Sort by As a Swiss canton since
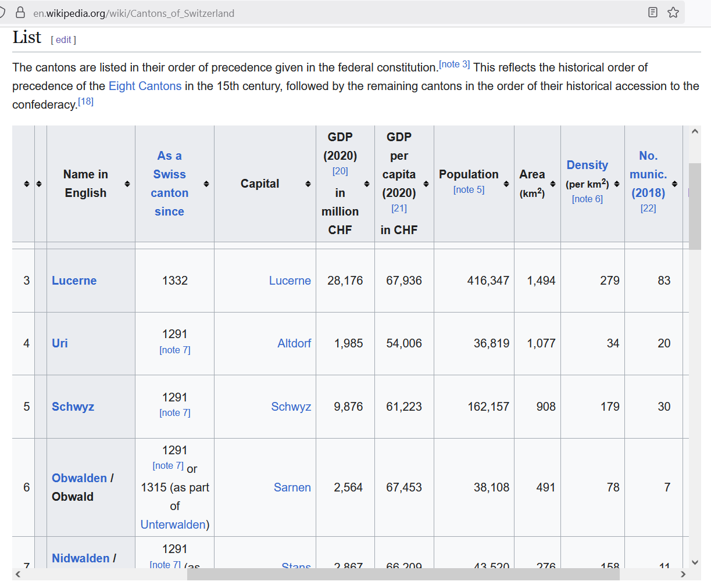This screenshot has height=585, width=711. (206, 184)
